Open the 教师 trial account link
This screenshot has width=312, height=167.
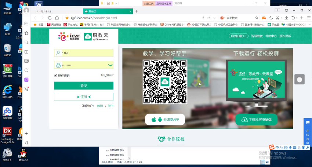pyautogui.click(x=100, y=106)
